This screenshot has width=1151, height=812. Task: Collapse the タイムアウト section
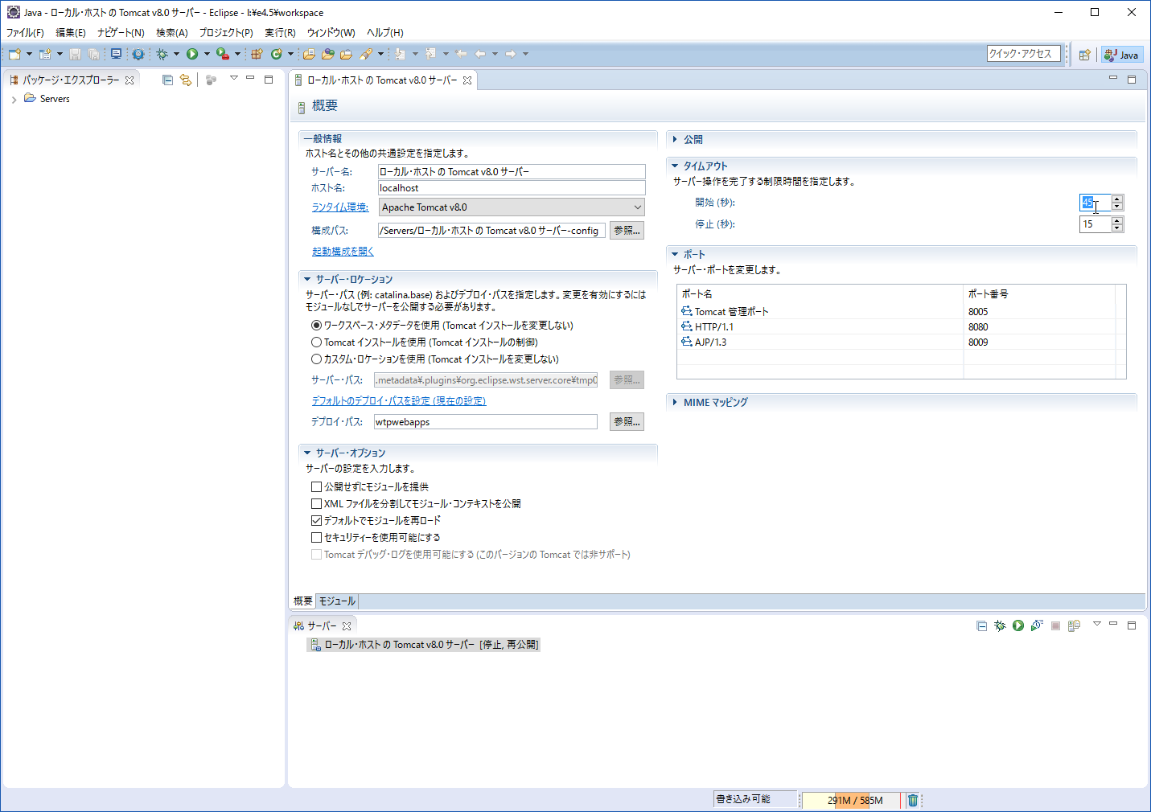click(675, 166)
